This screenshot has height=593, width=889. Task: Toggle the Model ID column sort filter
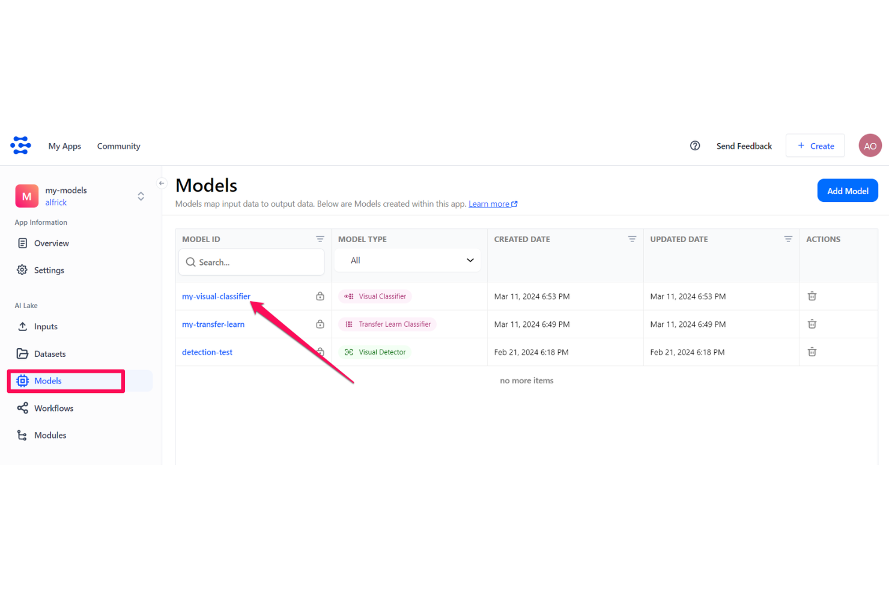pos(320,239)
